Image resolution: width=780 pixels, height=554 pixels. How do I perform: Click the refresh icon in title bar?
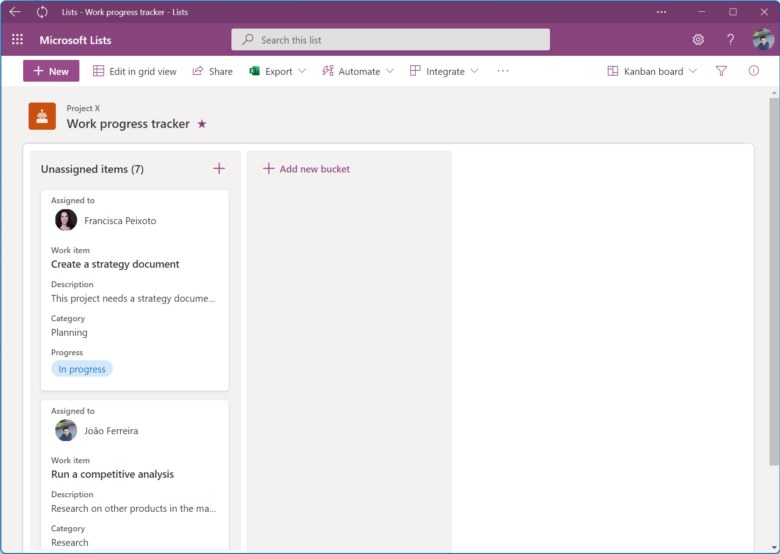[42, 12]
